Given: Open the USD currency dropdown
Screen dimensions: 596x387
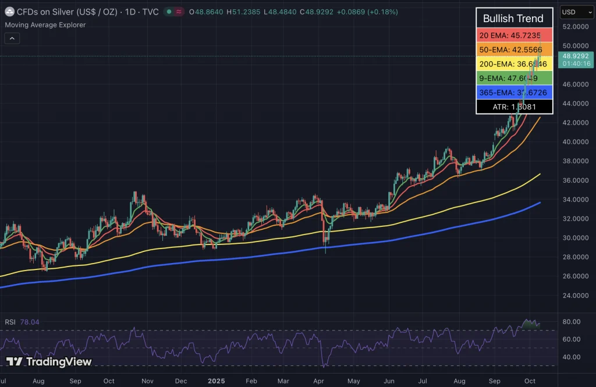Looking at the screenshot, I should [576, 12].
